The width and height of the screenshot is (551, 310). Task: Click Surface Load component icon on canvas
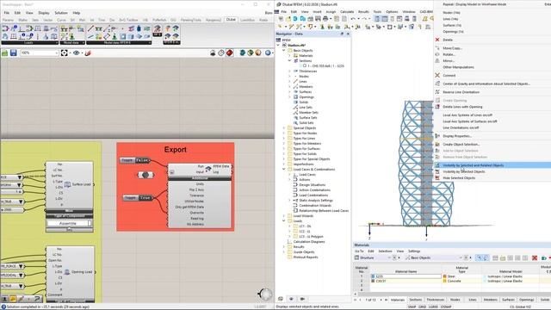tap(67, 184)
